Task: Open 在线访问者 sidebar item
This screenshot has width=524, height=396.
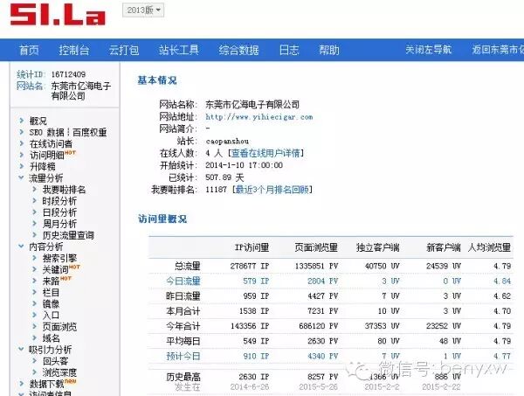Action: click(x=51, y=144)
